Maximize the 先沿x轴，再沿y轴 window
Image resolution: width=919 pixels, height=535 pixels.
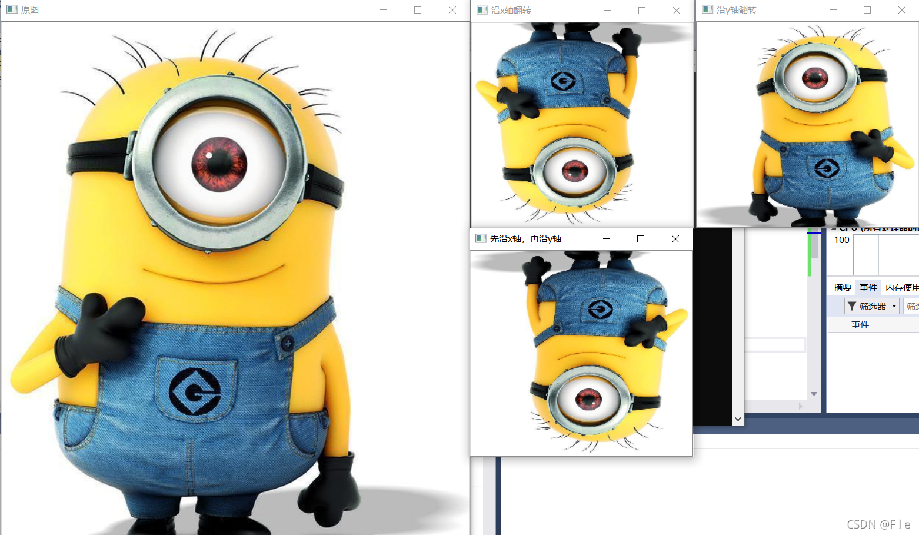click(641, 239)
